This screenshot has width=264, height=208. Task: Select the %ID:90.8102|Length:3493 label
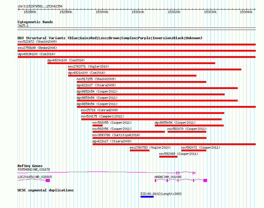point(161,194)
